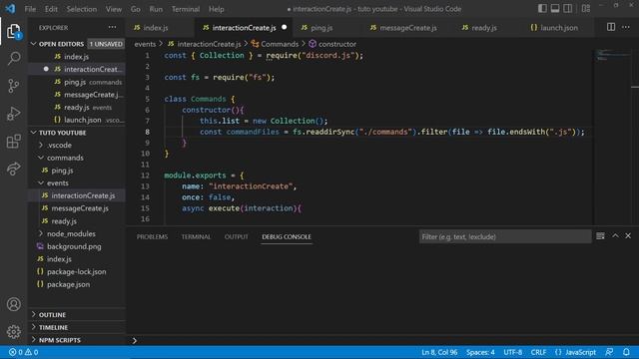639x359 pixels.
Task: Open the Live Share view icon
Action: tap(13, 169)
